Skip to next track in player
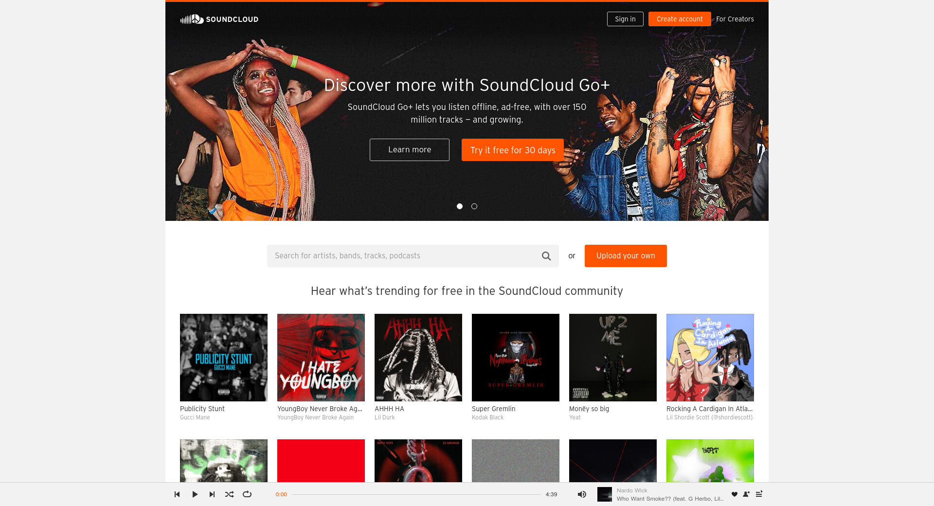 pos(212,494)
